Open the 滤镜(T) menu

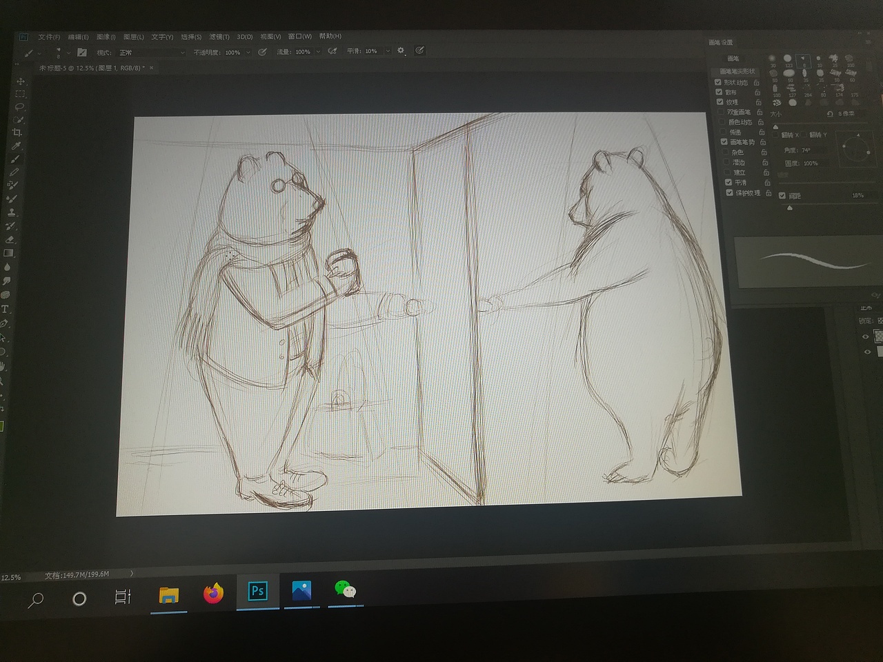(x=219, y=37)
